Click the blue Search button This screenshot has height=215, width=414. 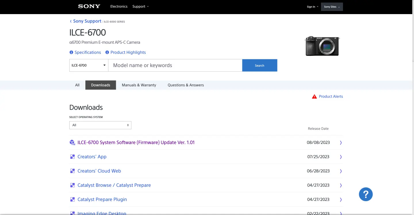point(260,65)
